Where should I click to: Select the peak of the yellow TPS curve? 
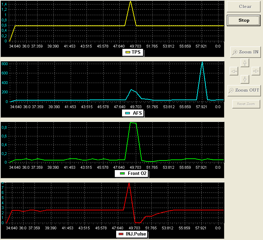pyautogui.click(x=130, y=2)
